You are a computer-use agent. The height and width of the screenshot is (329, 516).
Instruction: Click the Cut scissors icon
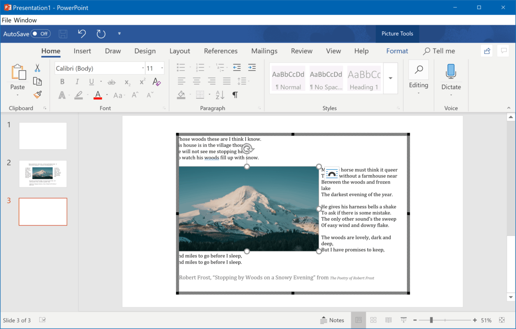tap(37, 68)
